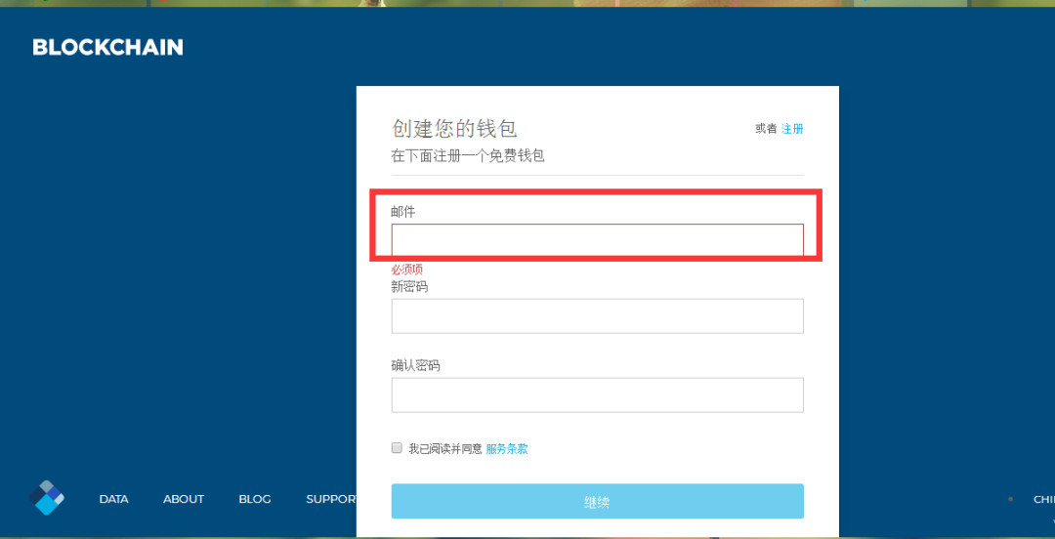The height and width of the screenshot is (539, 1055).
Task: Click the BLOCKCHAIN logo at top left
Action: click(107, 47)
